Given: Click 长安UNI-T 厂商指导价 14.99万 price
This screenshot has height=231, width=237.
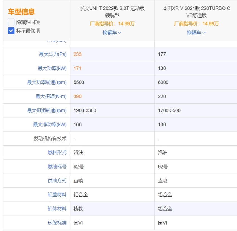Looking at the screenshot, I should (112, 24).
